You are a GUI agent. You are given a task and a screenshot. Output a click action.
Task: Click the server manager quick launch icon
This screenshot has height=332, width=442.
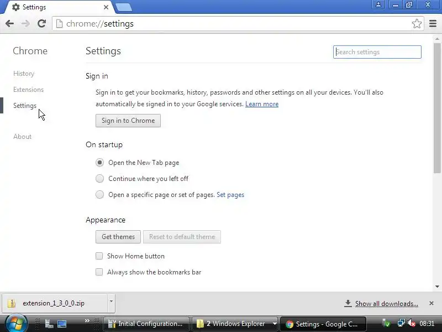click(x=49, y=324)
